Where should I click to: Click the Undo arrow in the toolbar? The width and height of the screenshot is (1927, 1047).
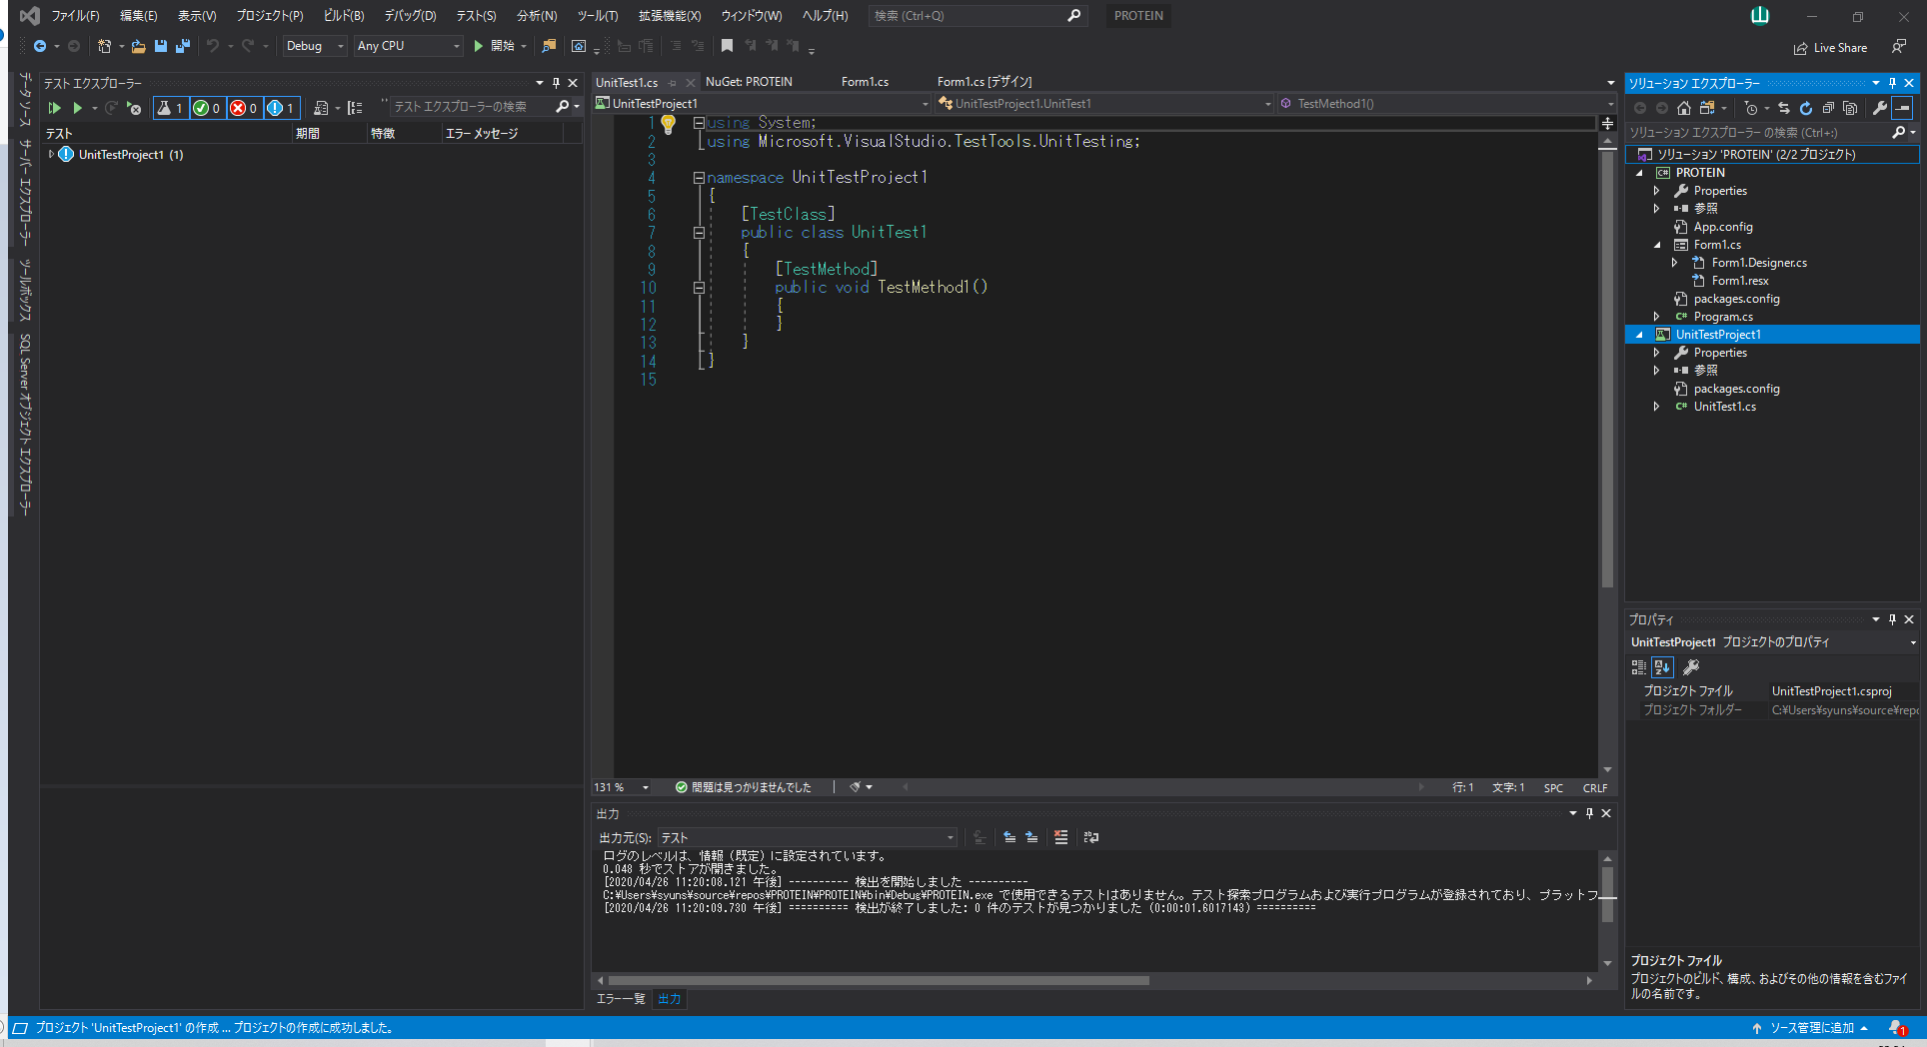pyautogui.click(x=213, y=46)
